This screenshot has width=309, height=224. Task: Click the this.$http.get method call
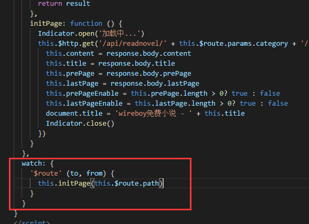[66, 44]
